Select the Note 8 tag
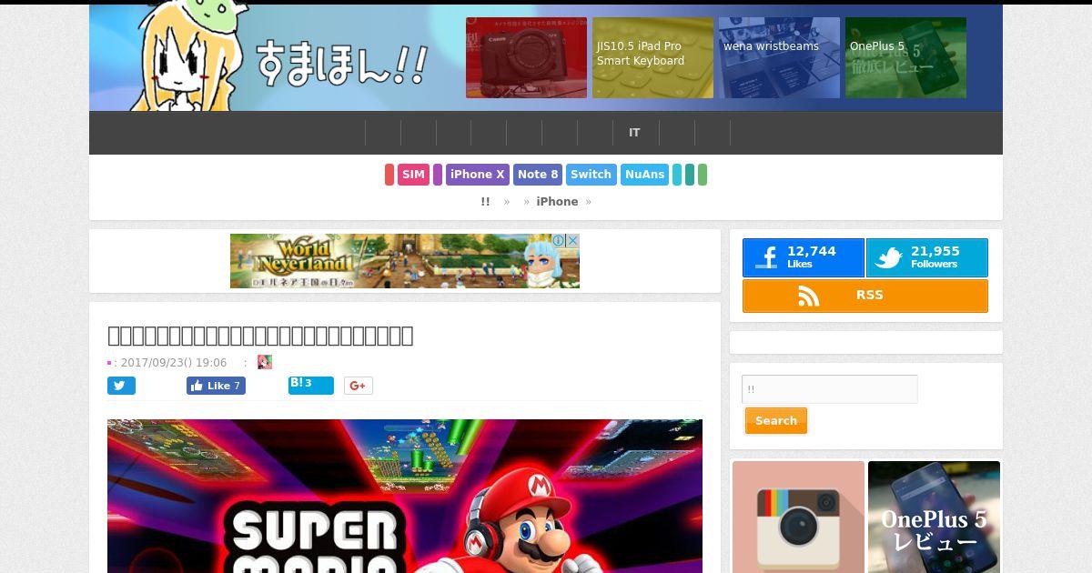Image resolution: width=1092 pixels, height=573 pixels. point(538,175)
